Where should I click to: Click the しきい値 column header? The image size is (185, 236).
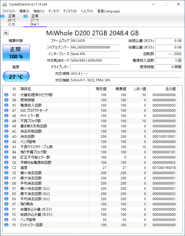[x=138, y=89]
